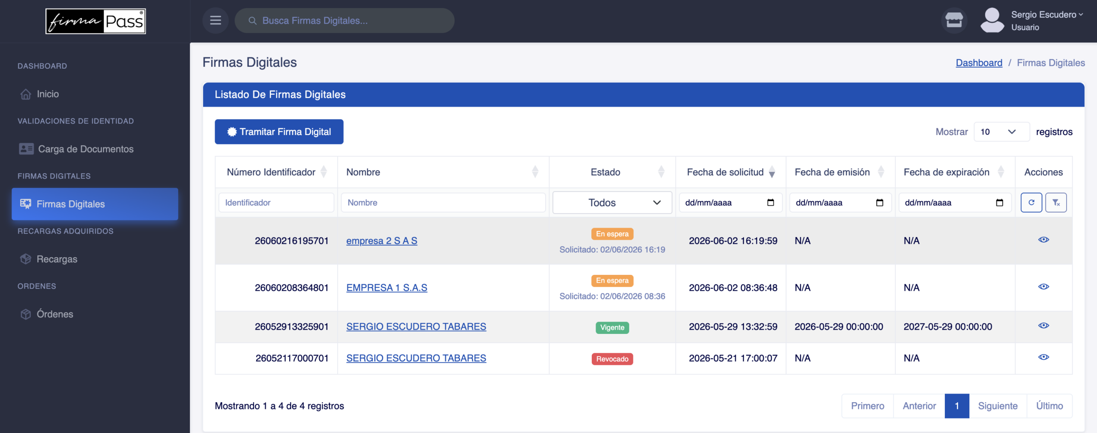Click the firmaPass logo
The width and height of the screenshot is (1097, 433).
tap(96, 21)
